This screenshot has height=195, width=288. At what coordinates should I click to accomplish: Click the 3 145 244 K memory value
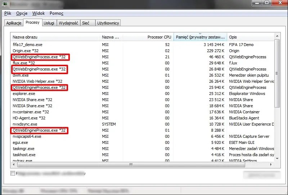(214, 45)
